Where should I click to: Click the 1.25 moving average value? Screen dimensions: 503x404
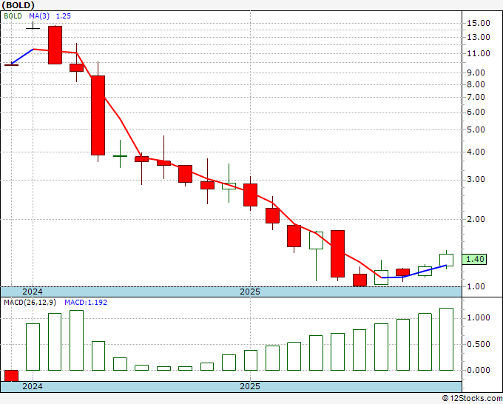[64, 16]
